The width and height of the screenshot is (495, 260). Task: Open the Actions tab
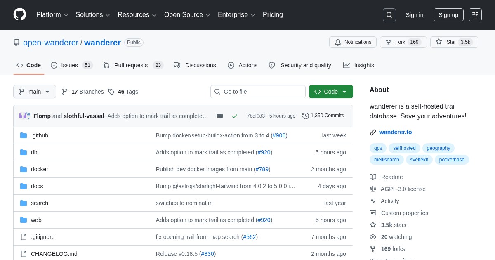(243, 65)
